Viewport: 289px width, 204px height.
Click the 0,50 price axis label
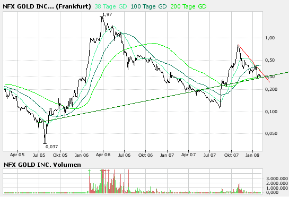(x=270, y=60)
